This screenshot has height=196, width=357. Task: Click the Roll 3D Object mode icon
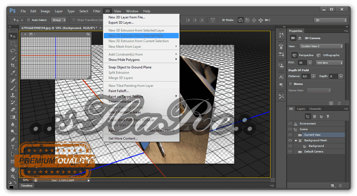click(247, 20)
